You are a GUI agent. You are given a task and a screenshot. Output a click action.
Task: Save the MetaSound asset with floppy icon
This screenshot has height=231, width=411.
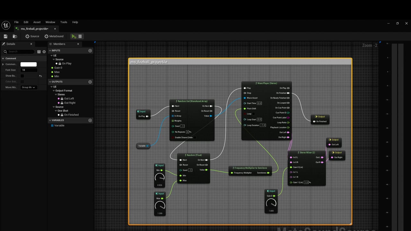pos(5,36)
